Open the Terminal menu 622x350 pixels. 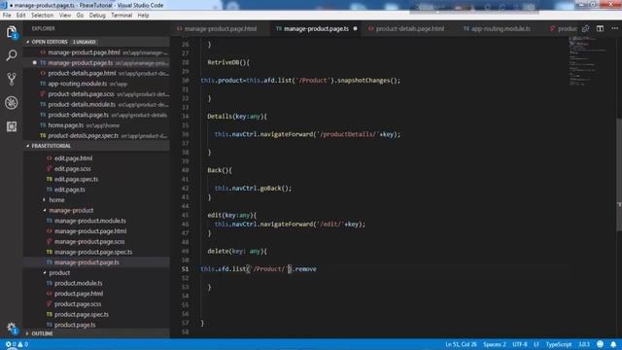coord(121,16)
